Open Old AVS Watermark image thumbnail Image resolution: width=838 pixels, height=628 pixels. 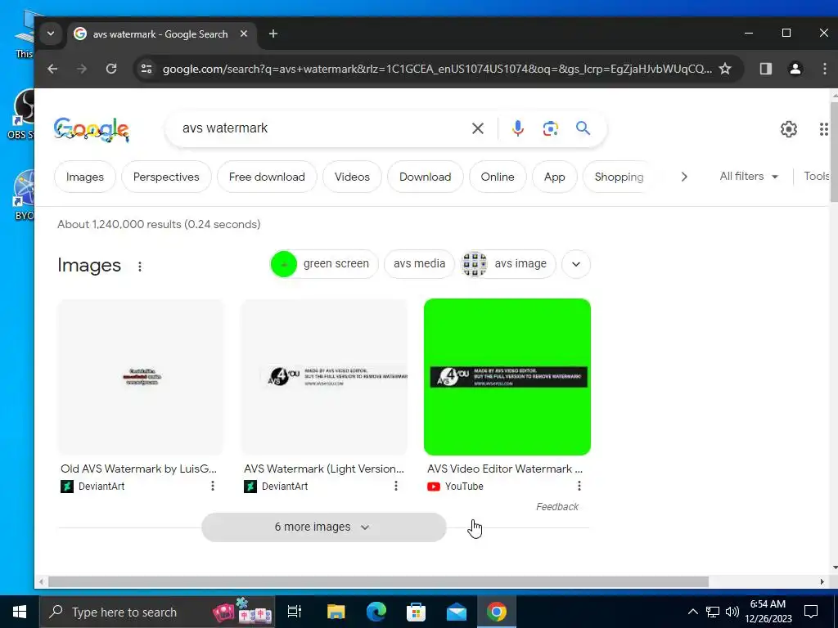point(141,377)
